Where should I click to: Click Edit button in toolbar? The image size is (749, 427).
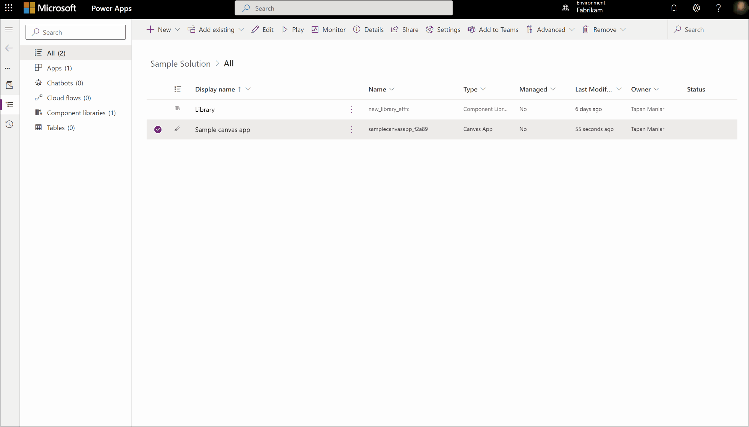coord(262,29)
